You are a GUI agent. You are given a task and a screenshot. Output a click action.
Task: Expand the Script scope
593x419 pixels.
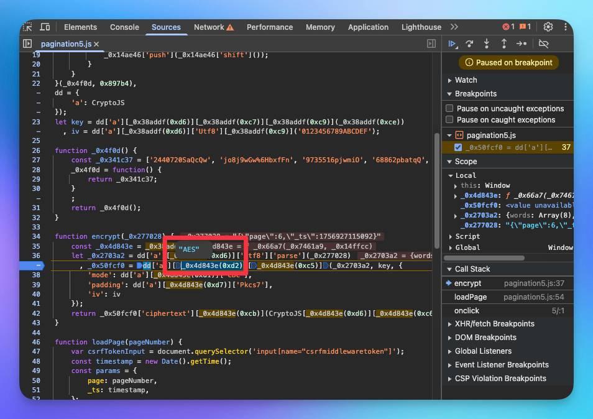pos(451,236)
